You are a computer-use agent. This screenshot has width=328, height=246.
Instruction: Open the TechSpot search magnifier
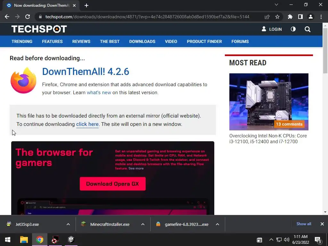(307, 29)
